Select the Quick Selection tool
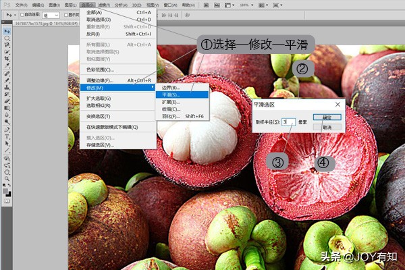The height and width of the screenshot is (270, 405). pyautogui.click(x=7, y=52)
